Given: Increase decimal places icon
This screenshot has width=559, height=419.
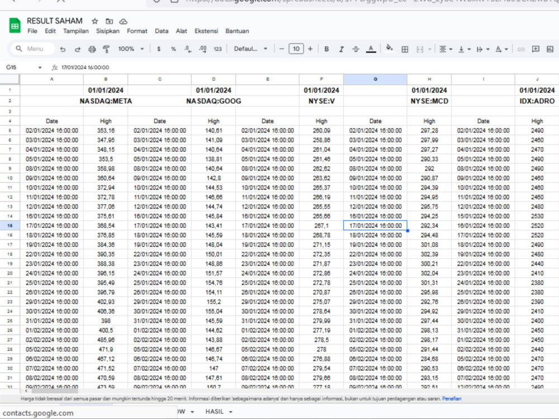Looking at the screenshot, I should [202, 49].
